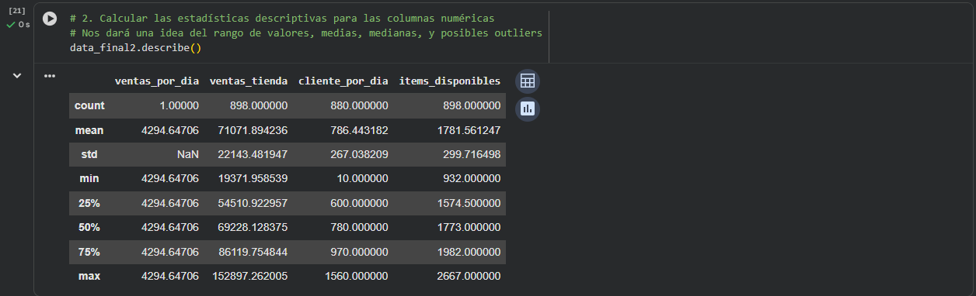Screen dimensions: 976x296
Task: Select the 50% row label
Action: [x=89, y=227]
